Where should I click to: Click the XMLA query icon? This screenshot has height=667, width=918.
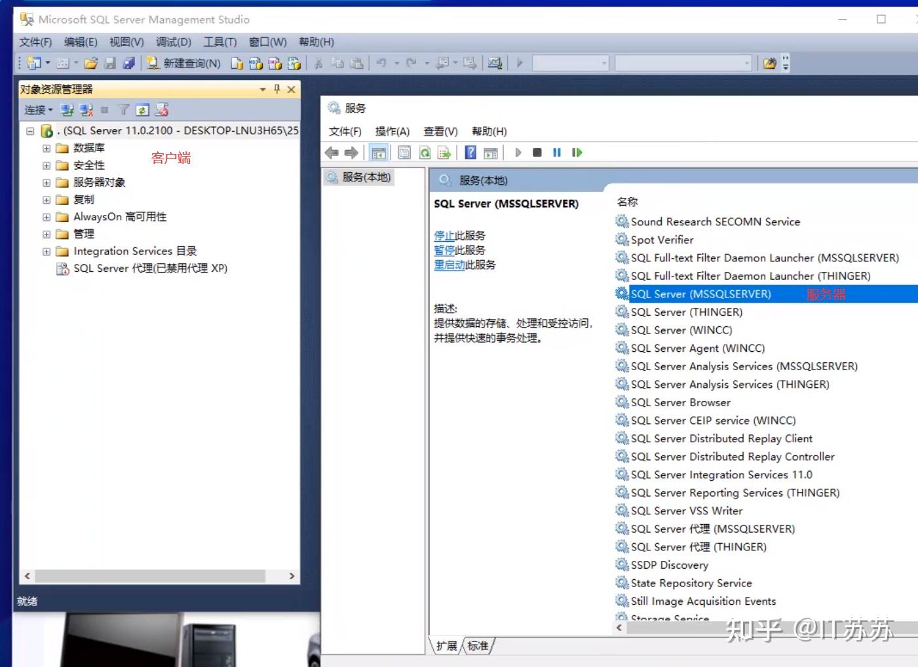(x=294, y=63)
